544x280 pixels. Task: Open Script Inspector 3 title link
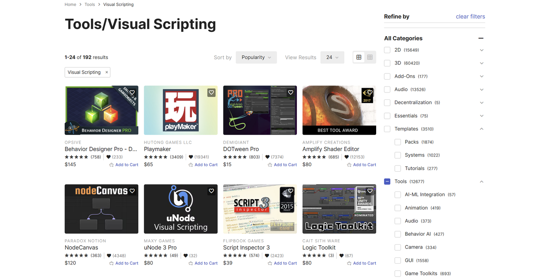point(246,248)
